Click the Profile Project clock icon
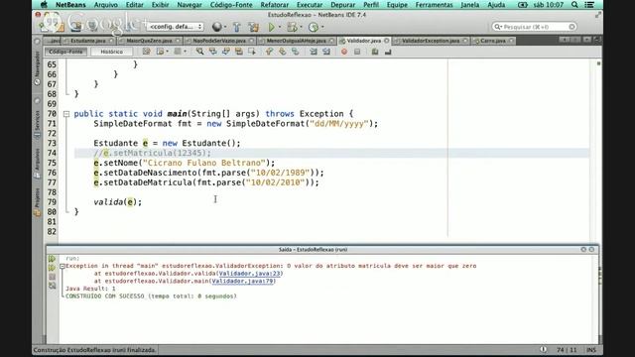Viewport: 635px width, 357px height. 314,27
